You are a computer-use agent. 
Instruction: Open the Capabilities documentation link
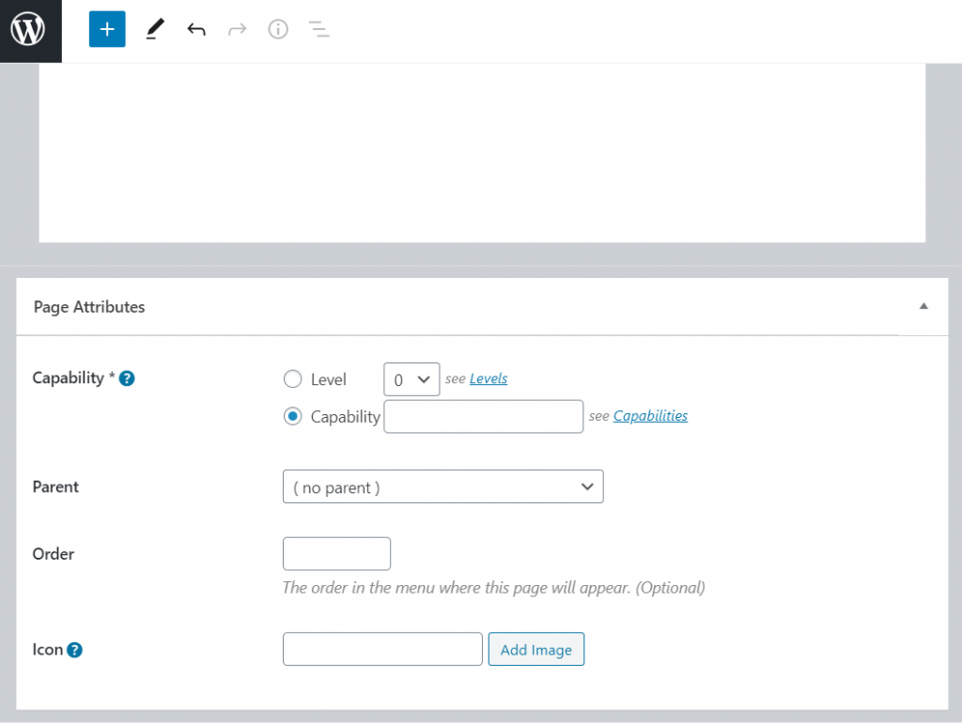coord(650,415)
